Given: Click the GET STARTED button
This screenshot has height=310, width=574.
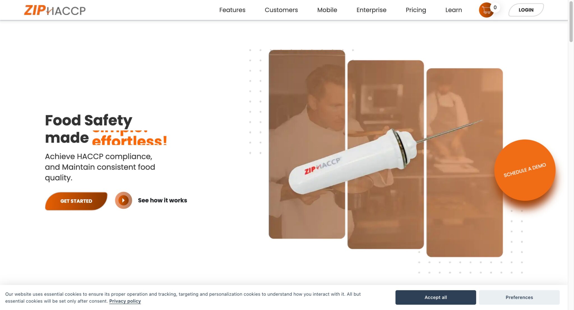Looking at the screenshot, I should coord(76,201).
